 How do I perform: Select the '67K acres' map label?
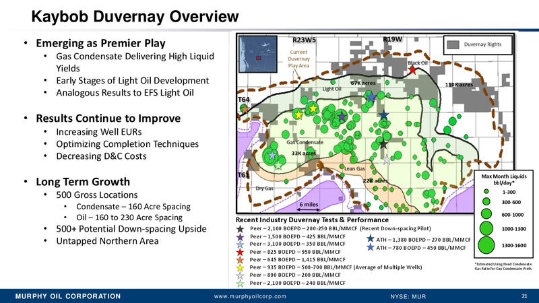point(363,83)
